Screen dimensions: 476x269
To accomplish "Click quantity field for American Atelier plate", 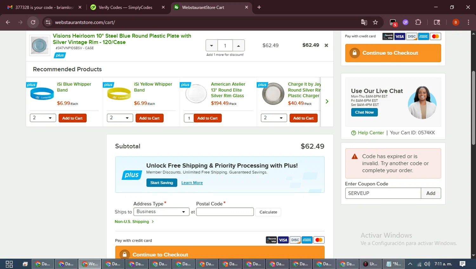I will tap(189, 118).
